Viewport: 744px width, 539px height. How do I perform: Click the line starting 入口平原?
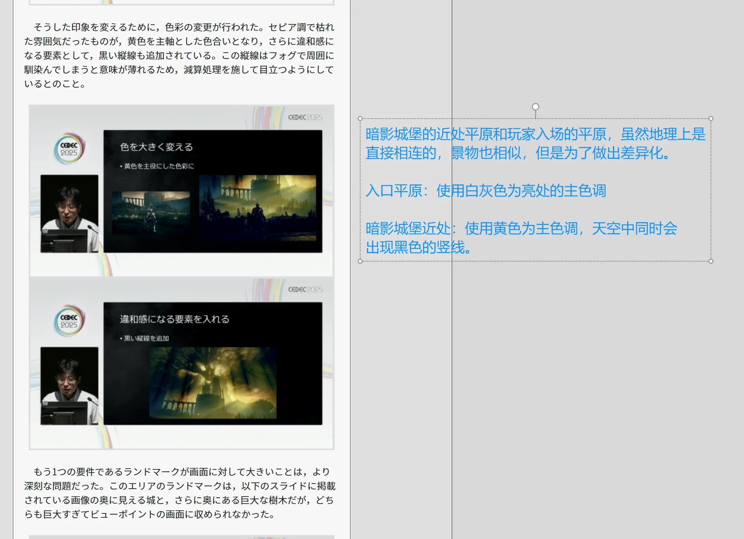pos(486,191)
